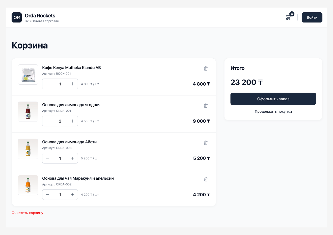Click the OR logo badge
The height and width of the screenshot is (235, 333).
click(17, 17)
